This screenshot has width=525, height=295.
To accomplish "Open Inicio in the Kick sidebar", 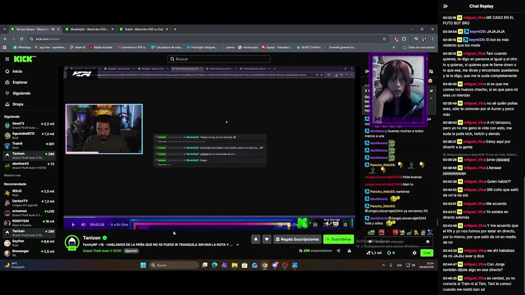I will tap(17, 71).
